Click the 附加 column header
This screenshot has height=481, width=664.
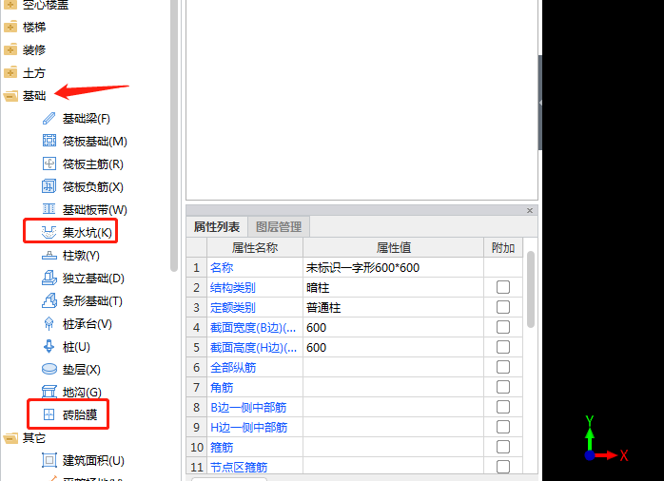tap(503, 247)
